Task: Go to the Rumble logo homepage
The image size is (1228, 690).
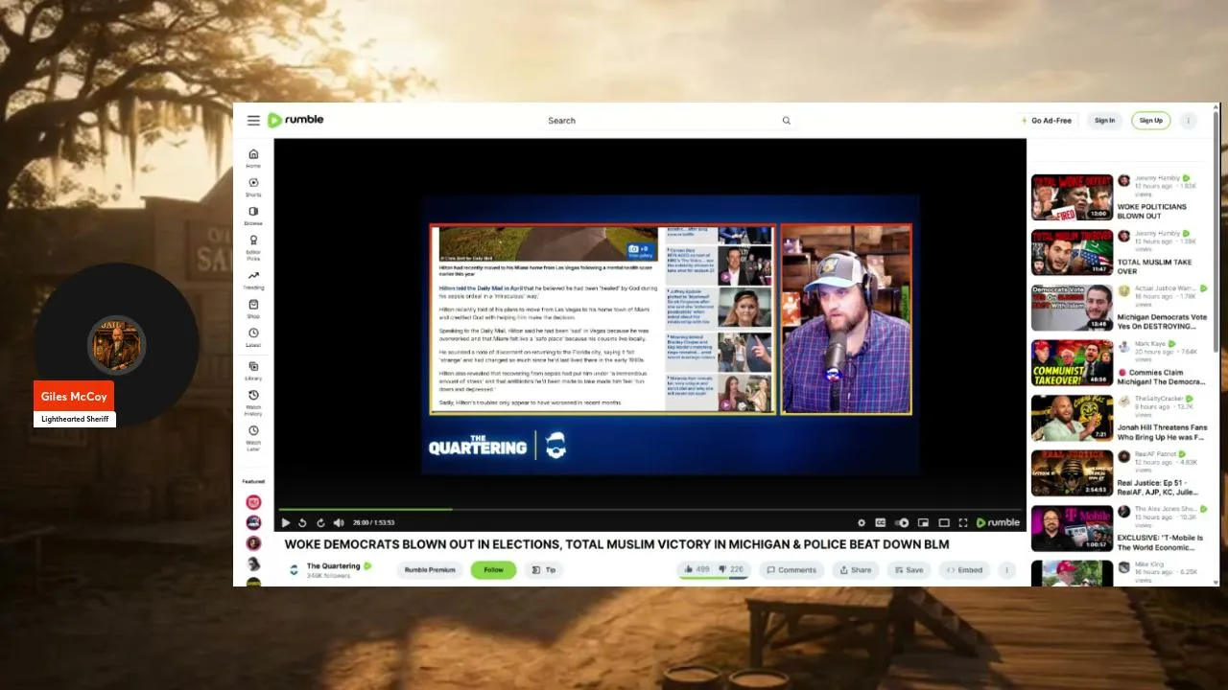Action: 295,120
